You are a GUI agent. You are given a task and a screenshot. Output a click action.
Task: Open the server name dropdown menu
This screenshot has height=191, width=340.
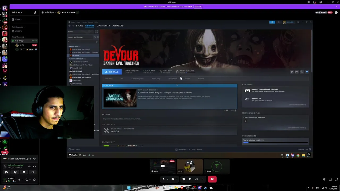(17, 12)
